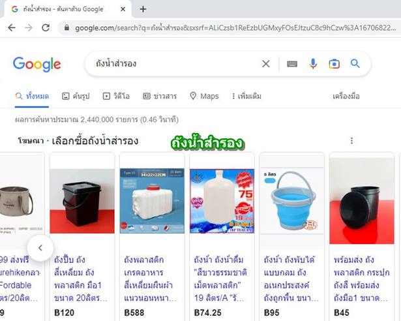Click the ถังน้ำสำรอง search input field

coord(174,64)
